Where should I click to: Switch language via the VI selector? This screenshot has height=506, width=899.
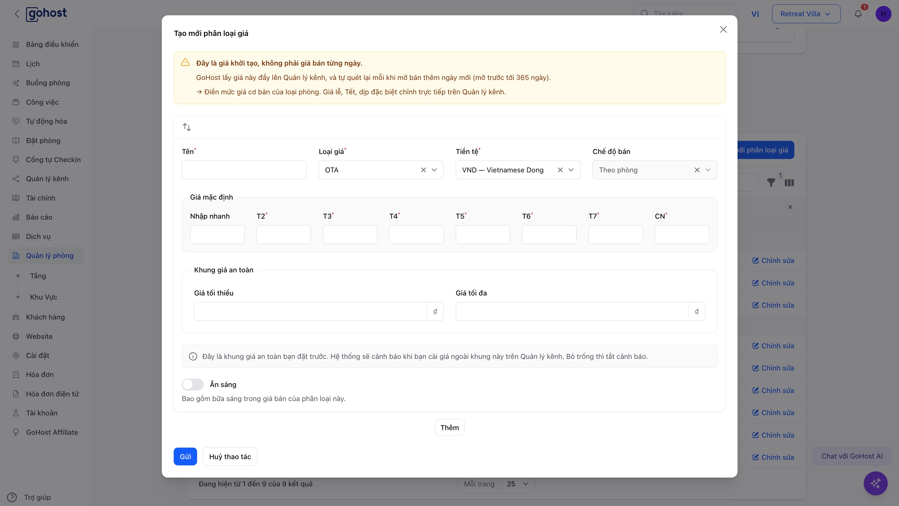tap(755, 14)
